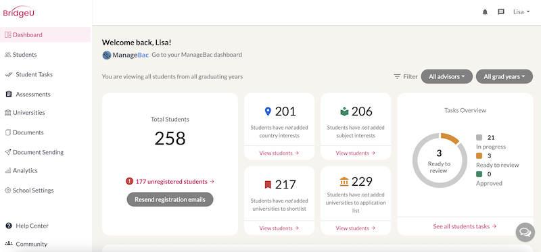Click the blue location pin icon
The height and width of the screenshot is (252, 541).
(268, 111)
